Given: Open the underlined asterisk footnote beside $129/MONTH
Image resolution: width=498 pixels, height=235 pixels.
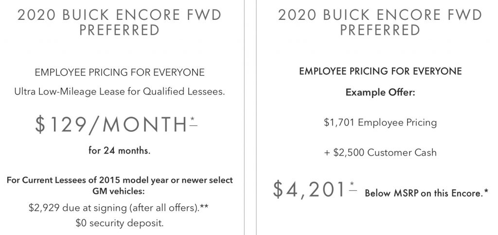Looking at the screenshot, I should click(194, 122).
